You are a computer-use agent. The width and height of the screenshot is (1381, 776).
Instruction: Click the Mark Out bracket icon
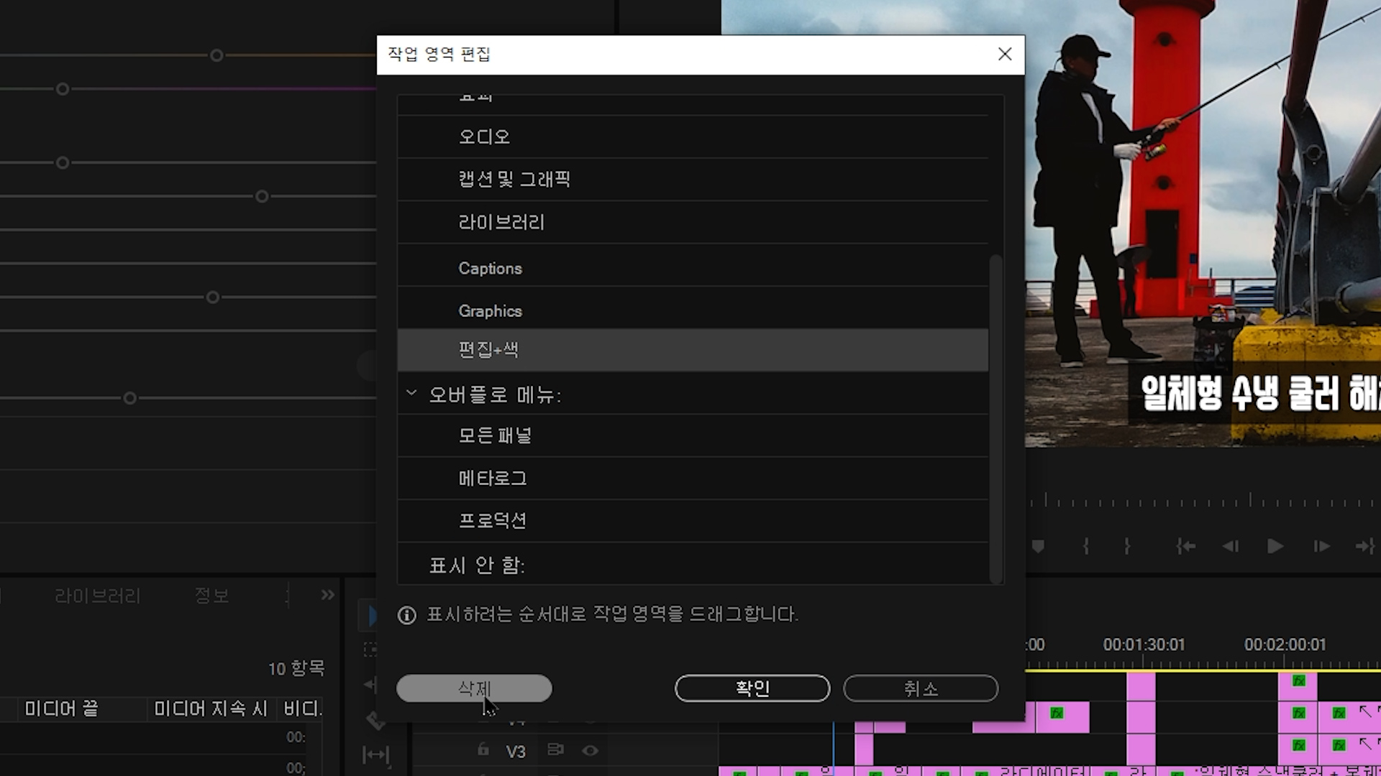[1127, 547]
